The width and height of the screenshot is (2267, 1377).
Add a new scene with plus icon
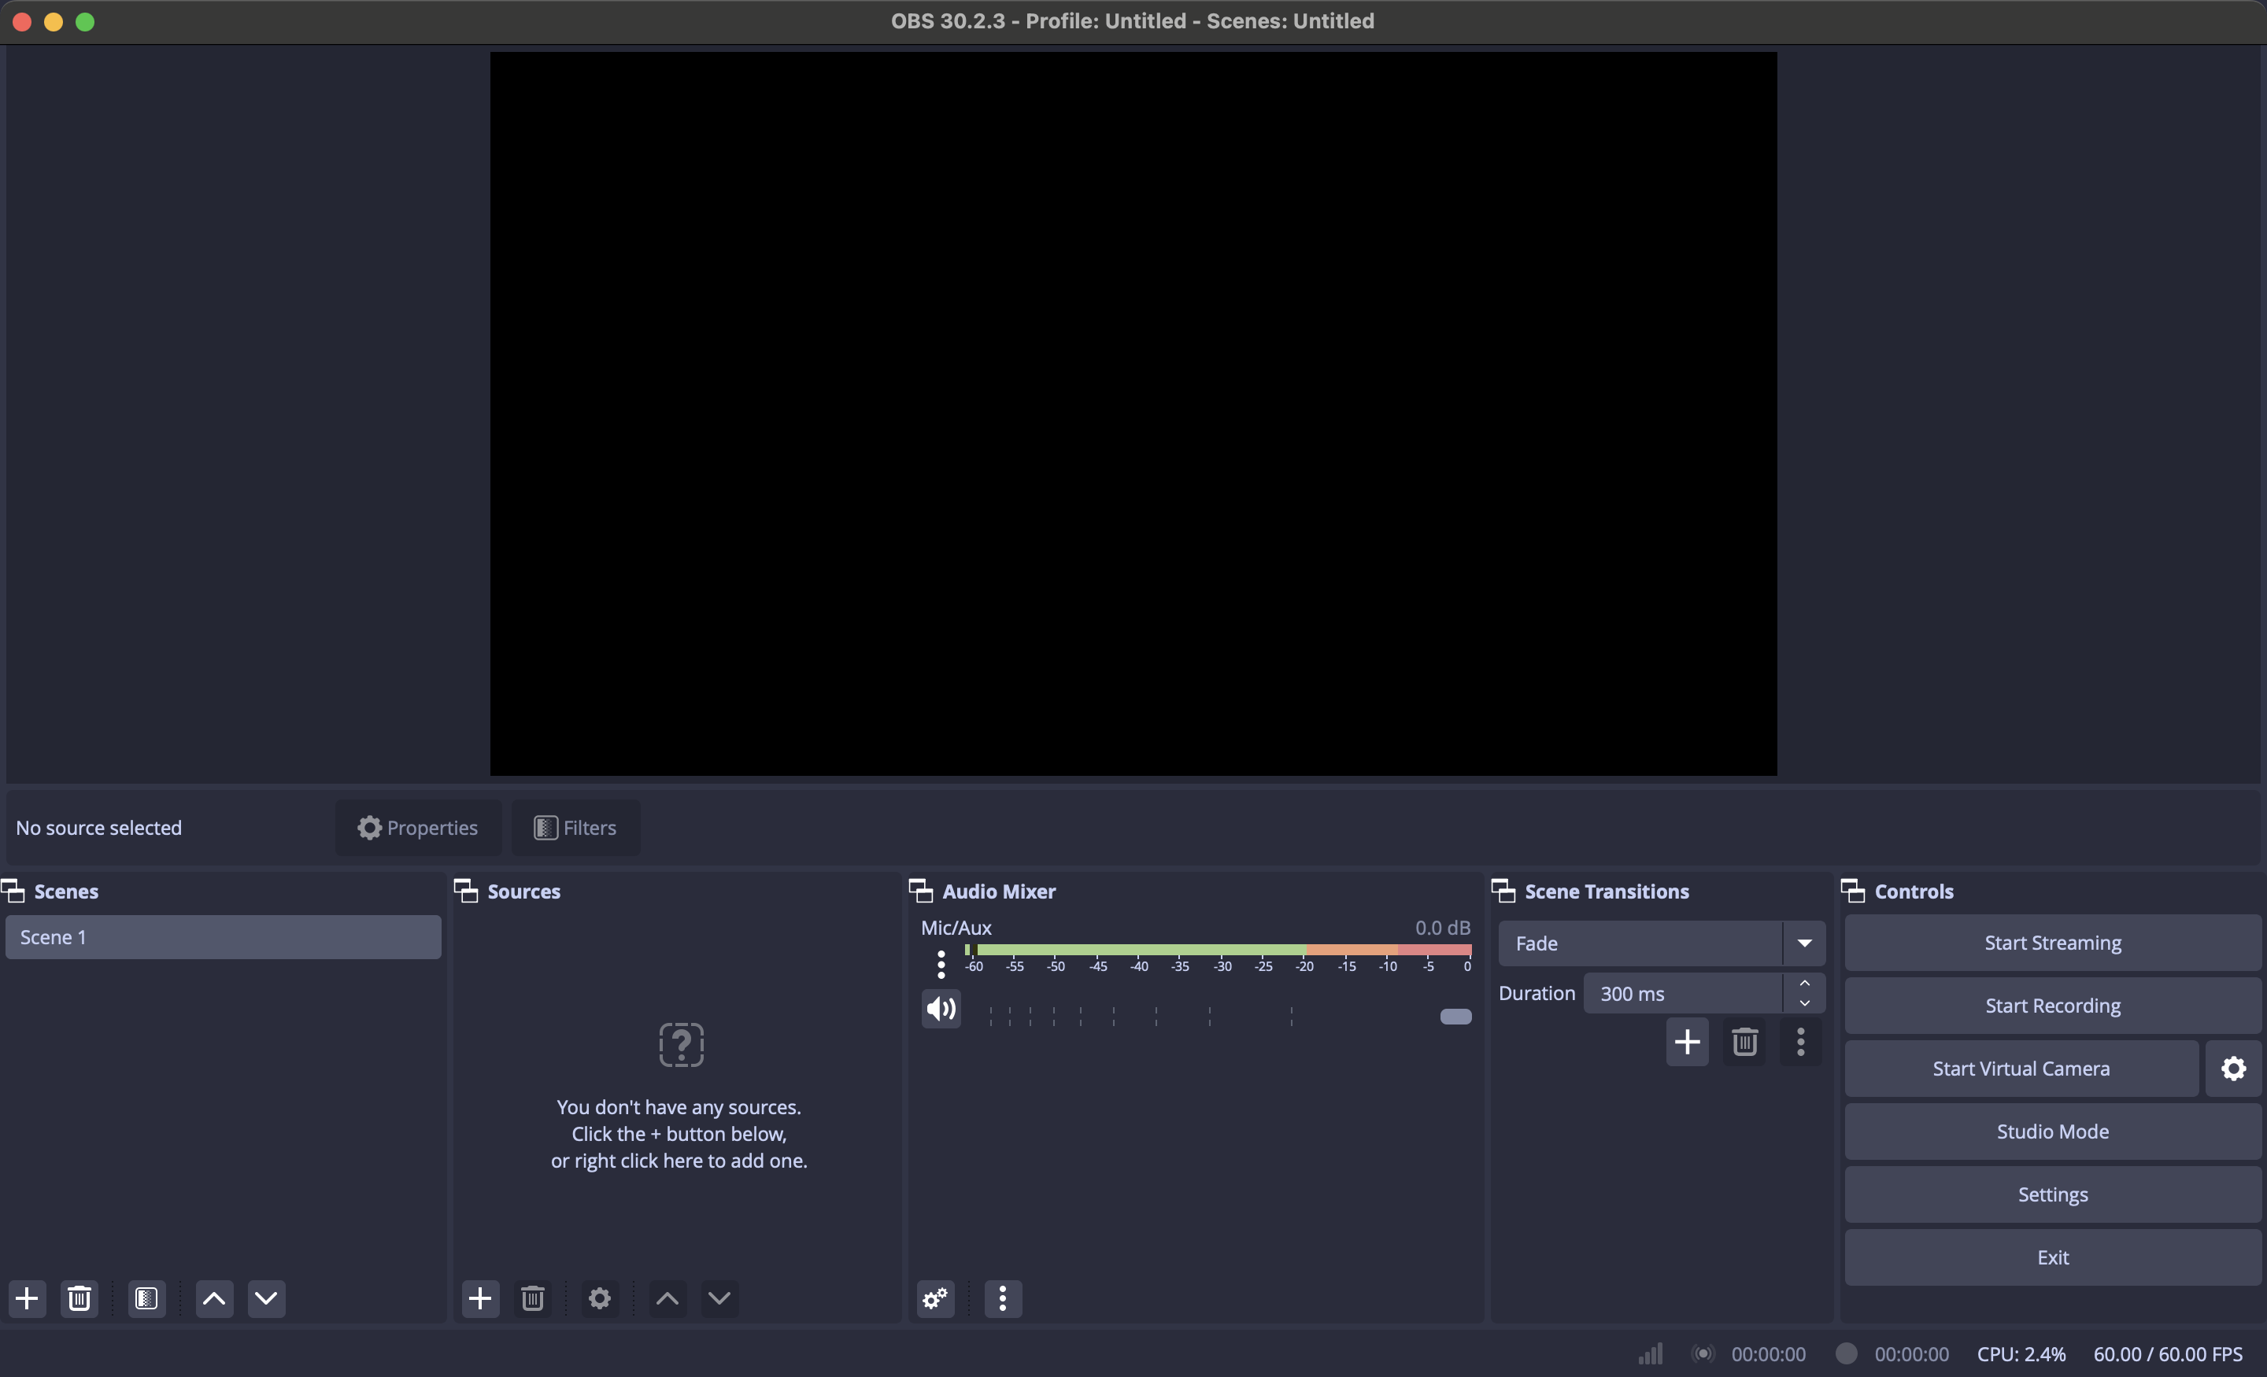coord(28,1298)
